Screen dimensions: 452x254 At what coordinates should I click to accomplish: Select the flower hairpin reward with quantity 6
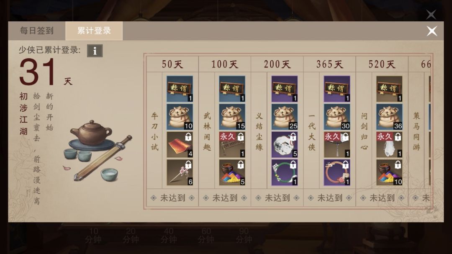coord(180,173)
